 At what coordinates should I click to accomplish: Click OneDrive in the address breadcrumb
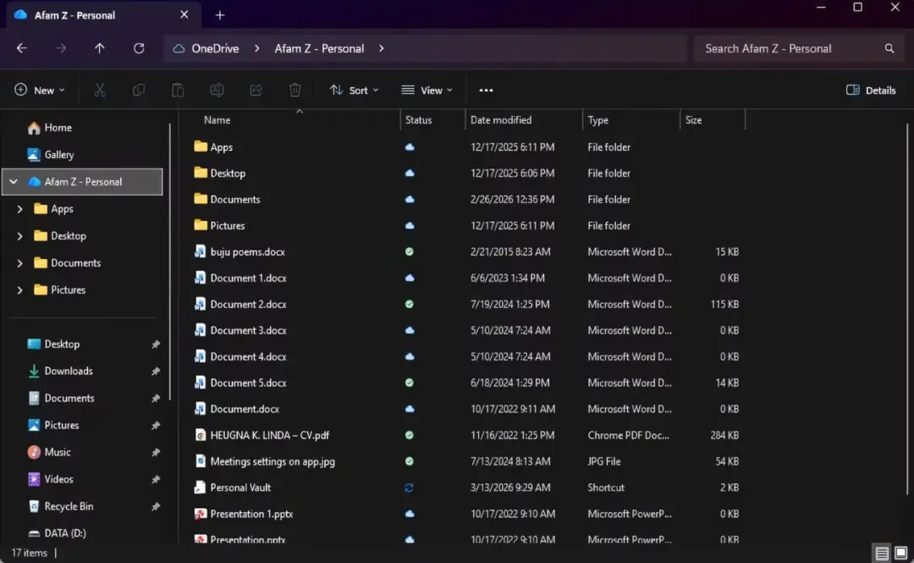tap(215, 48)
